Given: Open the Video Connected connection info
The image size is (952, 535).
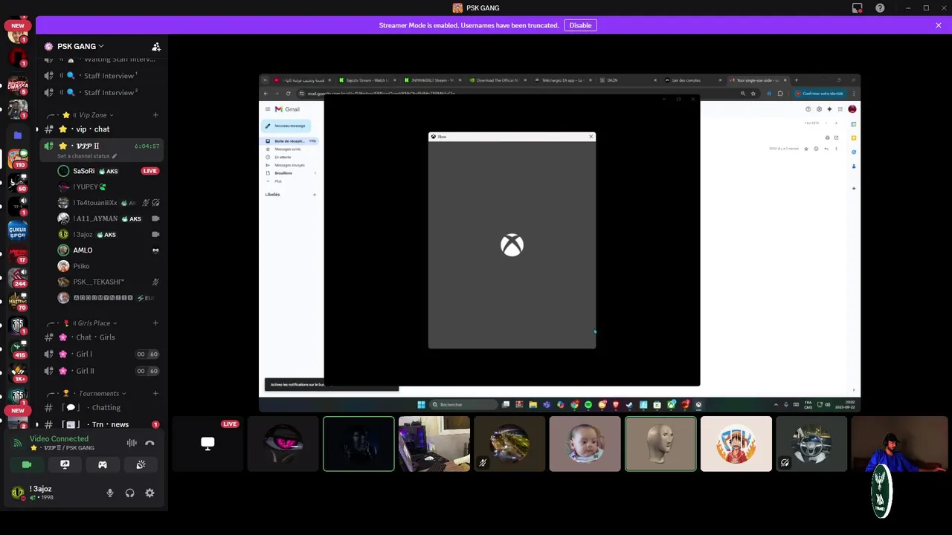Looking at the screenshot, I should [x=59, y=438].
